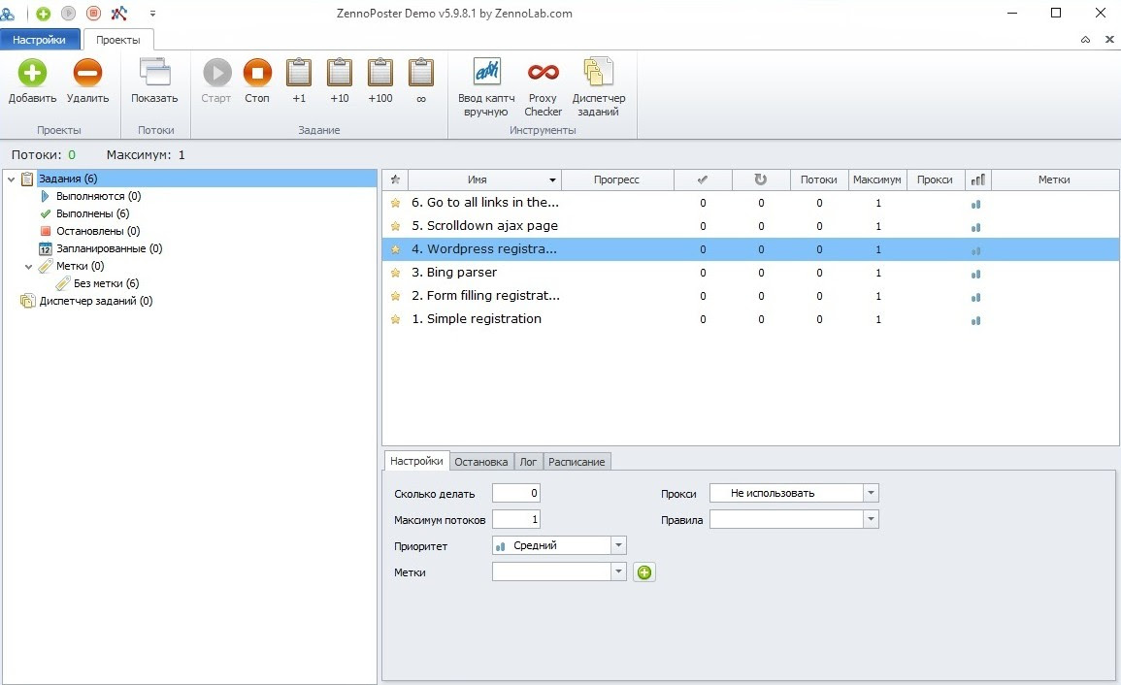Select Без метки (6) in tree
The image size is (1121, 685).
point(106,284)
